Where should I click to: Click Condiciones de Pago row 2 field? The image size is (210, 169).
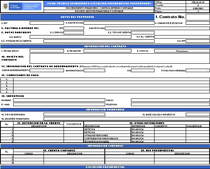[x=112, y=83]
